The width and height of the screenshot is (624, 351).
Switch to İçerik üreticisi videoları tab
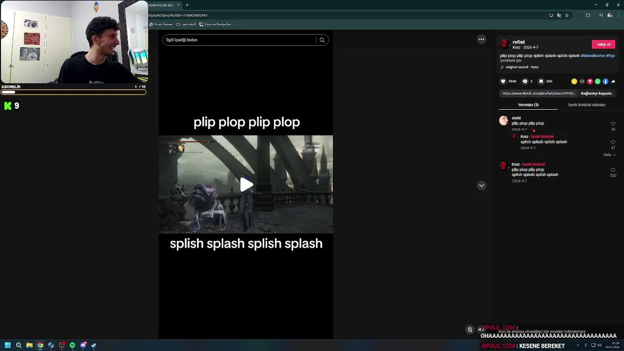tap(586, 105)
